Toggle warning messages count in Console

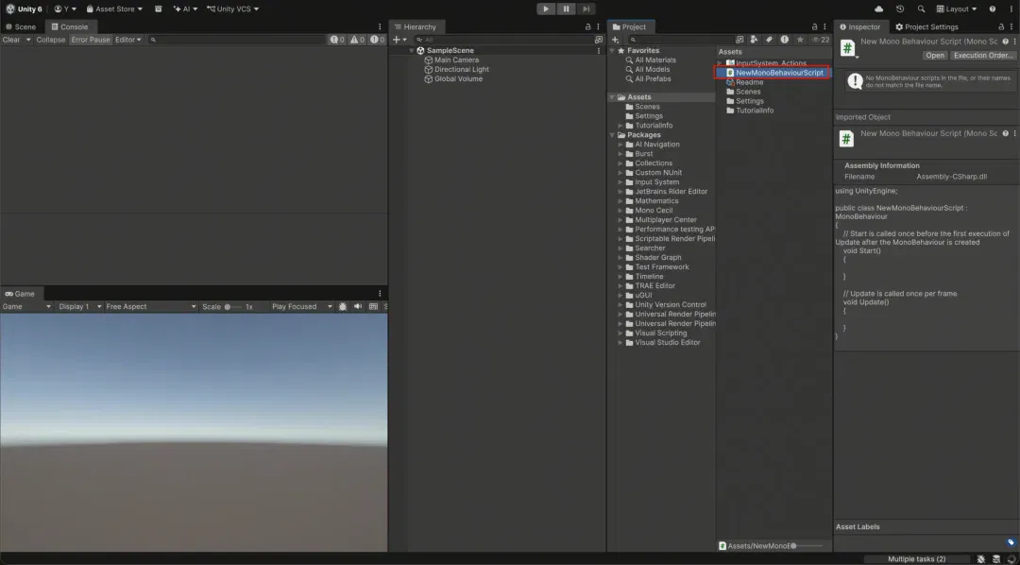pos(357,40)
